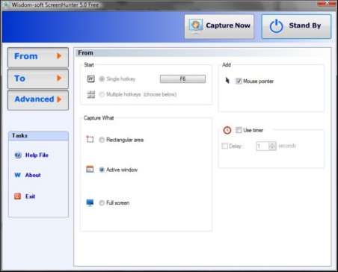
Task: Click the Tasks panel header
Action: (38, 136)
